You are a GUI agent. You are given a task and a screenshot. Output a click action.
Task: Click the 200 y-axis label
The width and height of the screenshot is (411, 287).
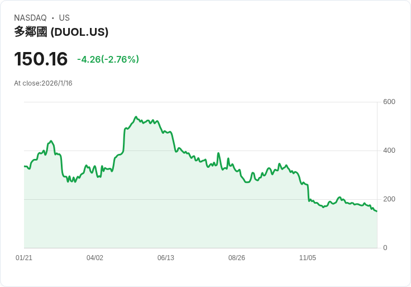(x=389, y=199)
